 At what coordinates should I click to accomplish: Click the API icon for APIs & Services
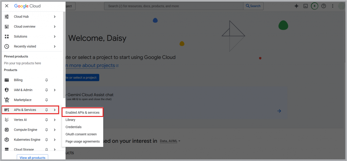pos(7,110)
